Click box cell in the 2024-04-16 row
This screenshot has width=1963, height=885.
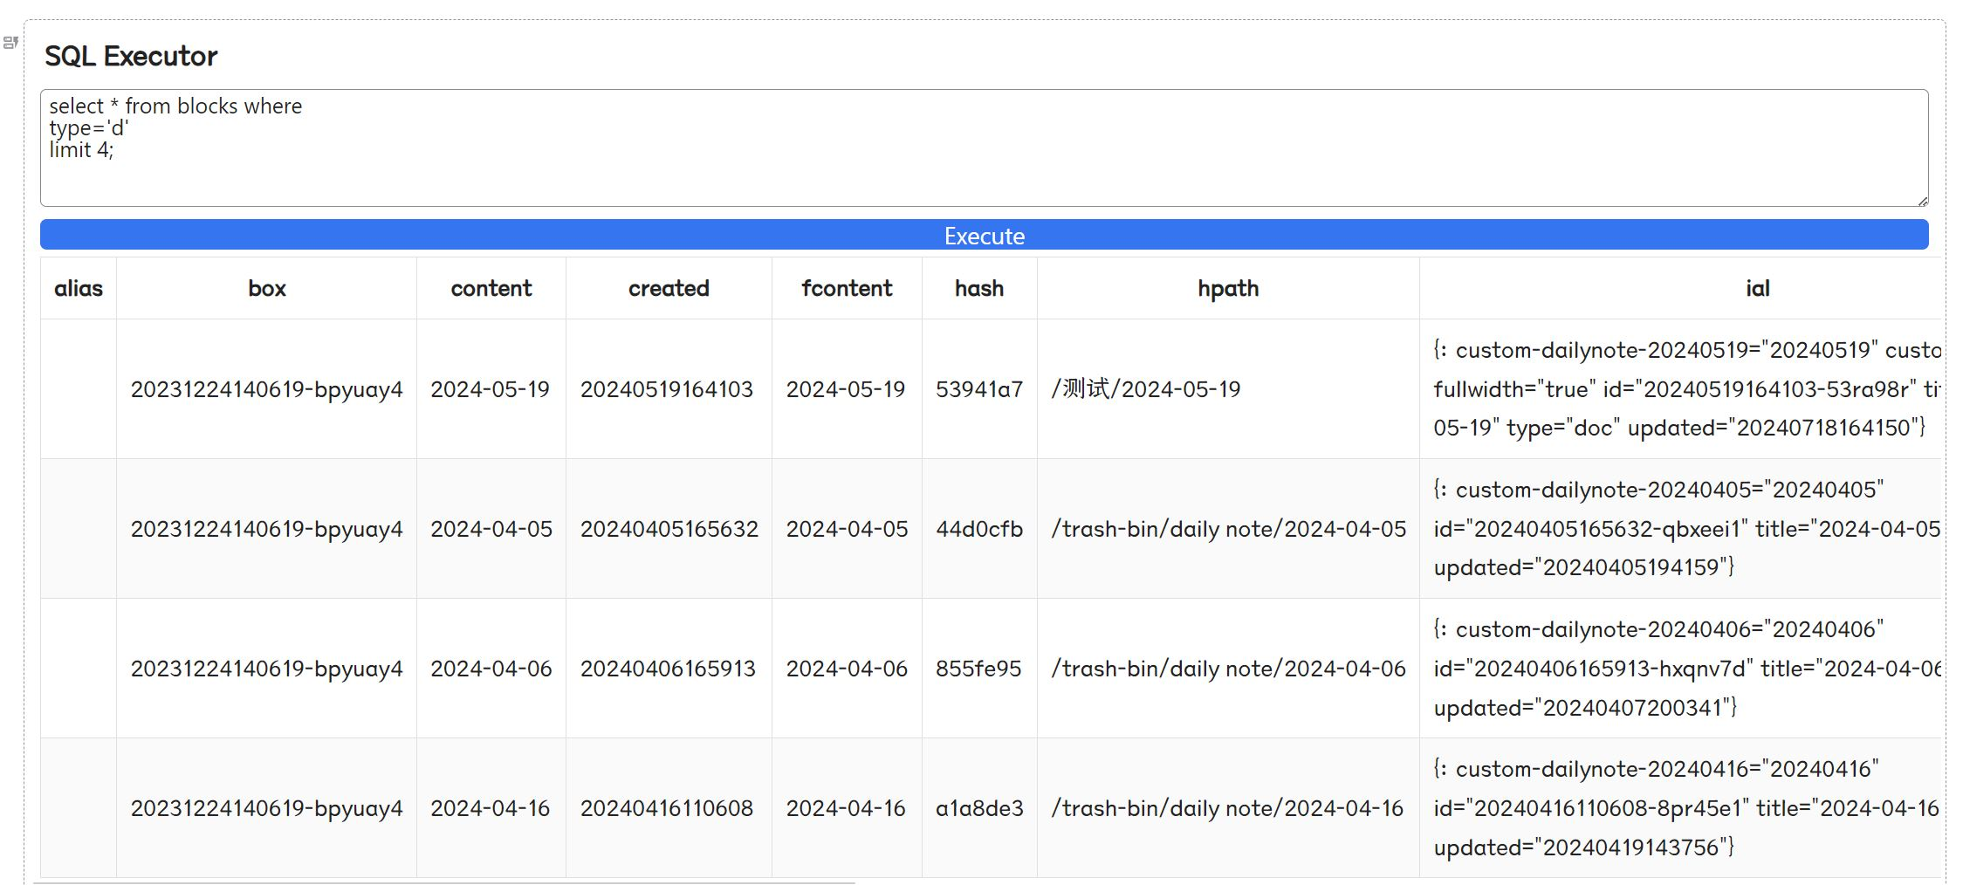266,808
